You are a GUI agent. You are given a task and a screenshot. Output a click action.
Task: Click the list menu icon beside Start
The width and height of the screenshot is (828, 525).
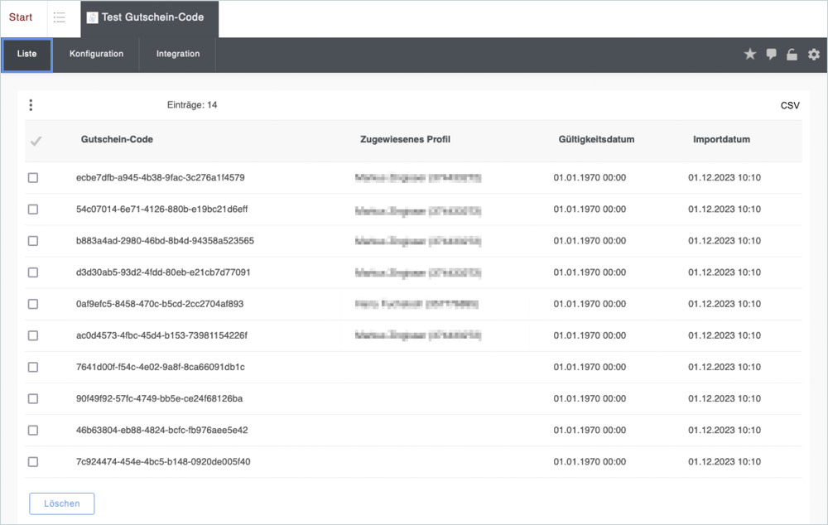59,17
